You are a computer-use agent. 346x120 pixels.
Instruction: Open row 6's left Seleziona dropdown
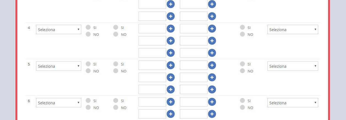[59, 103]
